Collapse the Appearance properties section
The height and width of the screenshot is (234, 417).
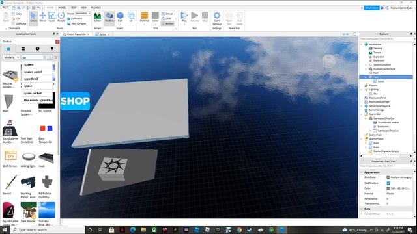[x=362, y=172]
